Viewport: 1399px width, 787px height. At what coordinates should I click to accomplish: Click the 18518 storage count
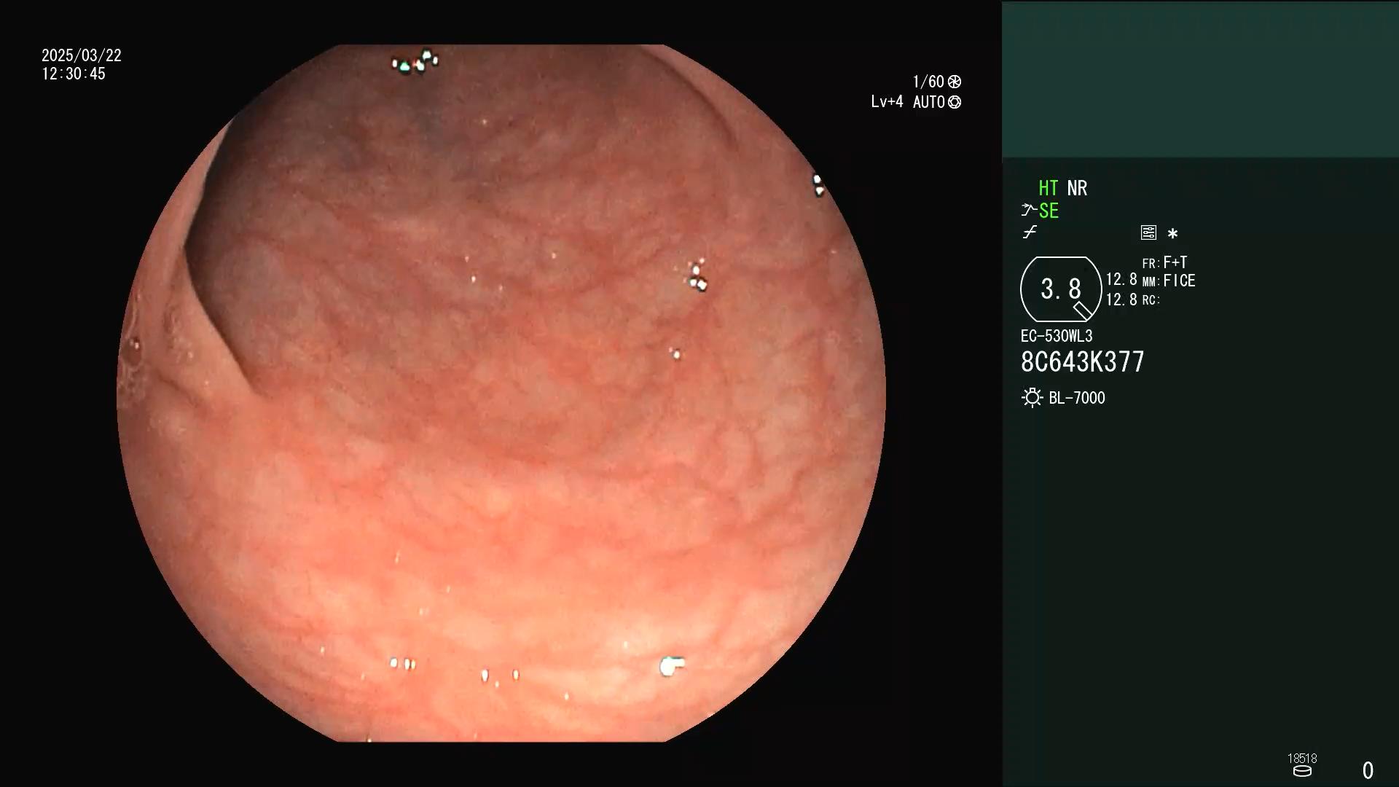pyautogui.click(x=1302, y=759)
